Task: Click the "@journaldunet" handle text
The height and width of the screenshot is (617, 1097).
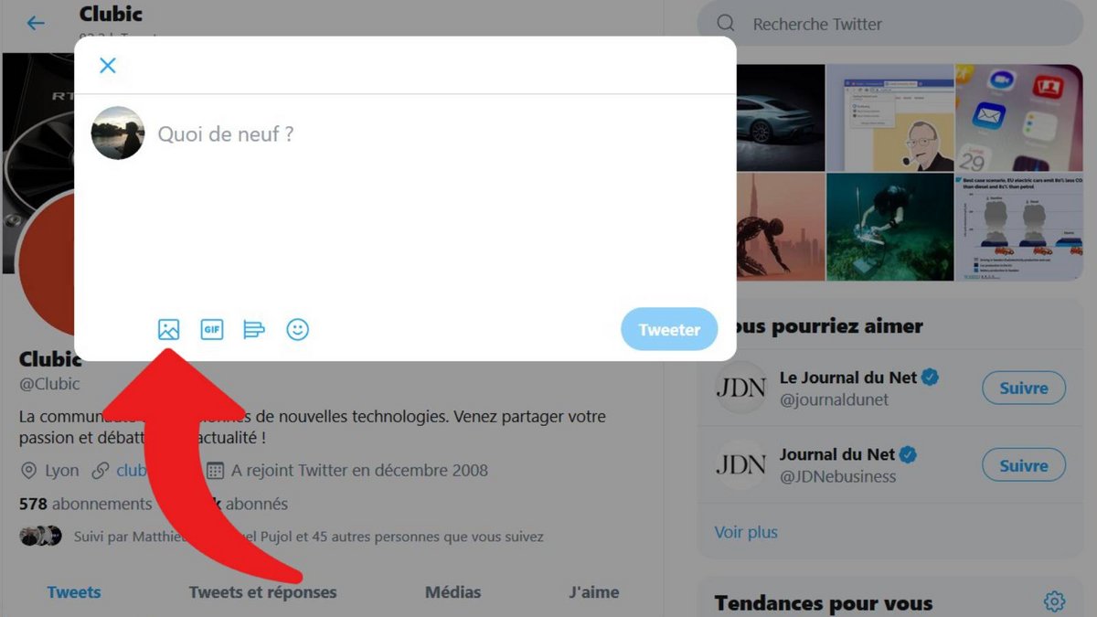Action: (834, 399)
